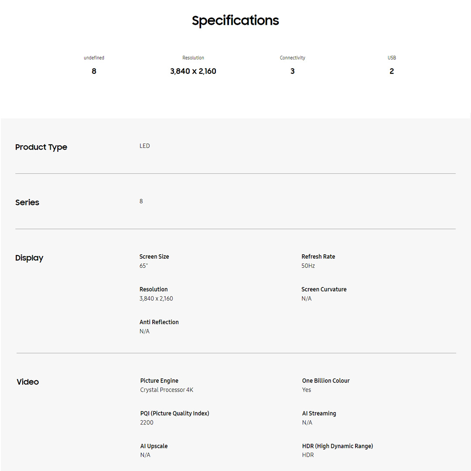Select the Screen Size spec label

(154, 256)
